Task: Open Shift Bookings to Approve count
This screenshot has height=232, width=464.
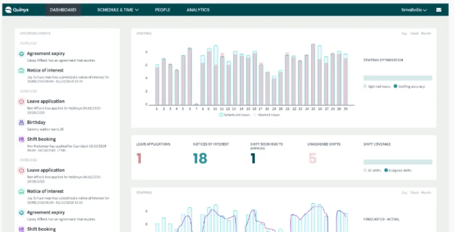Action: [253, 159]
